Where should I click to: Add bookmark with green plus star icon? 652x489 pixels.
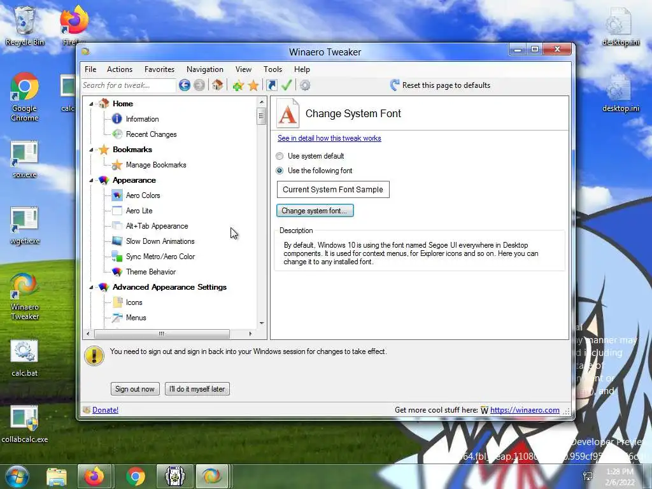(x=238, y=86)
